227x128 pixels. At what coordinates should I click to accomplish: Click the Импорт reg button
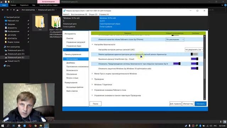click(x=188, y=104)
